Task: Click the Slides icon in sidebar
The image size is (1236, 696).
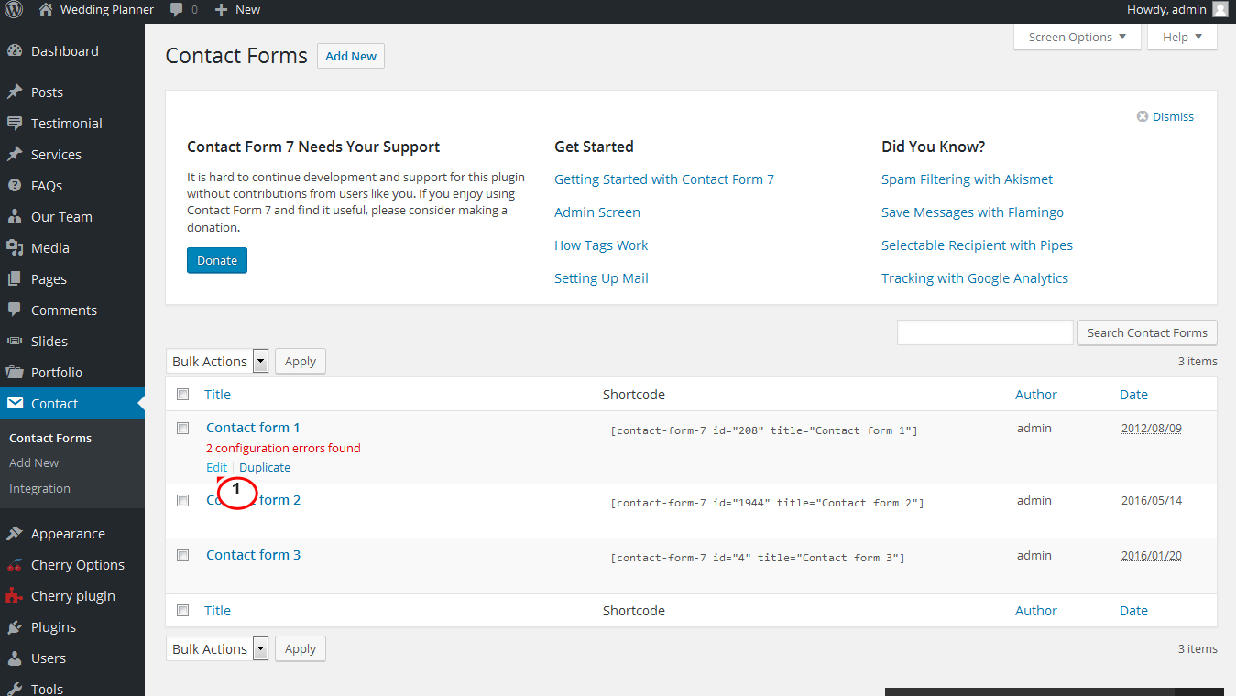Action: tap(15, 342)
